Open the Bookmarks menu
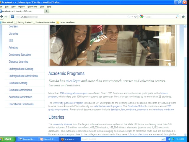 point(32,7)
